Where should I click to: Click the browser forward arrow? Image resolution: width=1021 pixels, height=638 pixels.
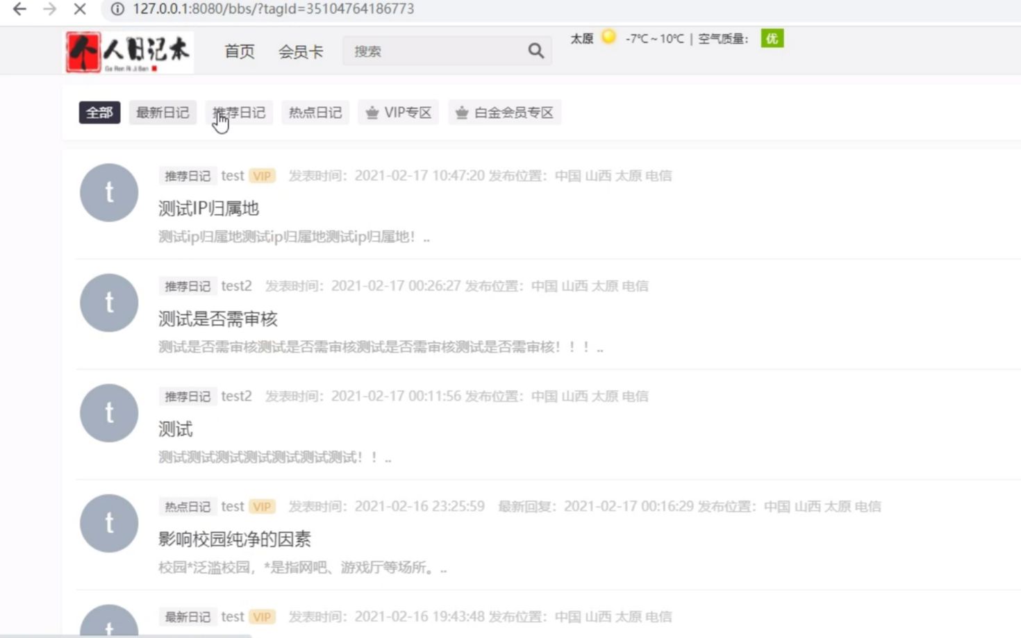coord(49,9)
